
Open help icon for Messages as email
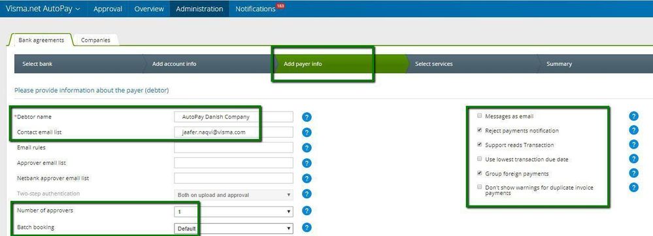(x=633, y=116)
